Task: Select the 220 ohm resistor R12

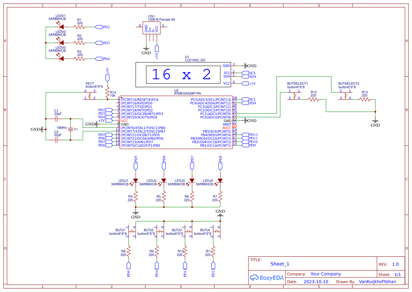Action: (313, 99)
